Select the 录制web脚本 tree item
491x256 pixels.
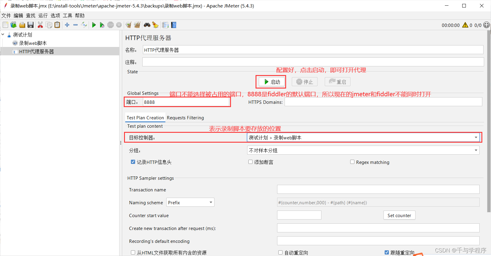33,43
